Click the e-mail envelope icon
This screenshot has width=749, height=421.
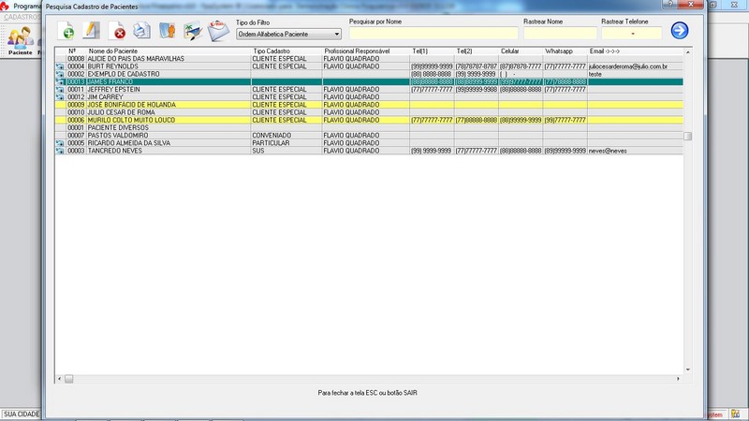[219, 31]
